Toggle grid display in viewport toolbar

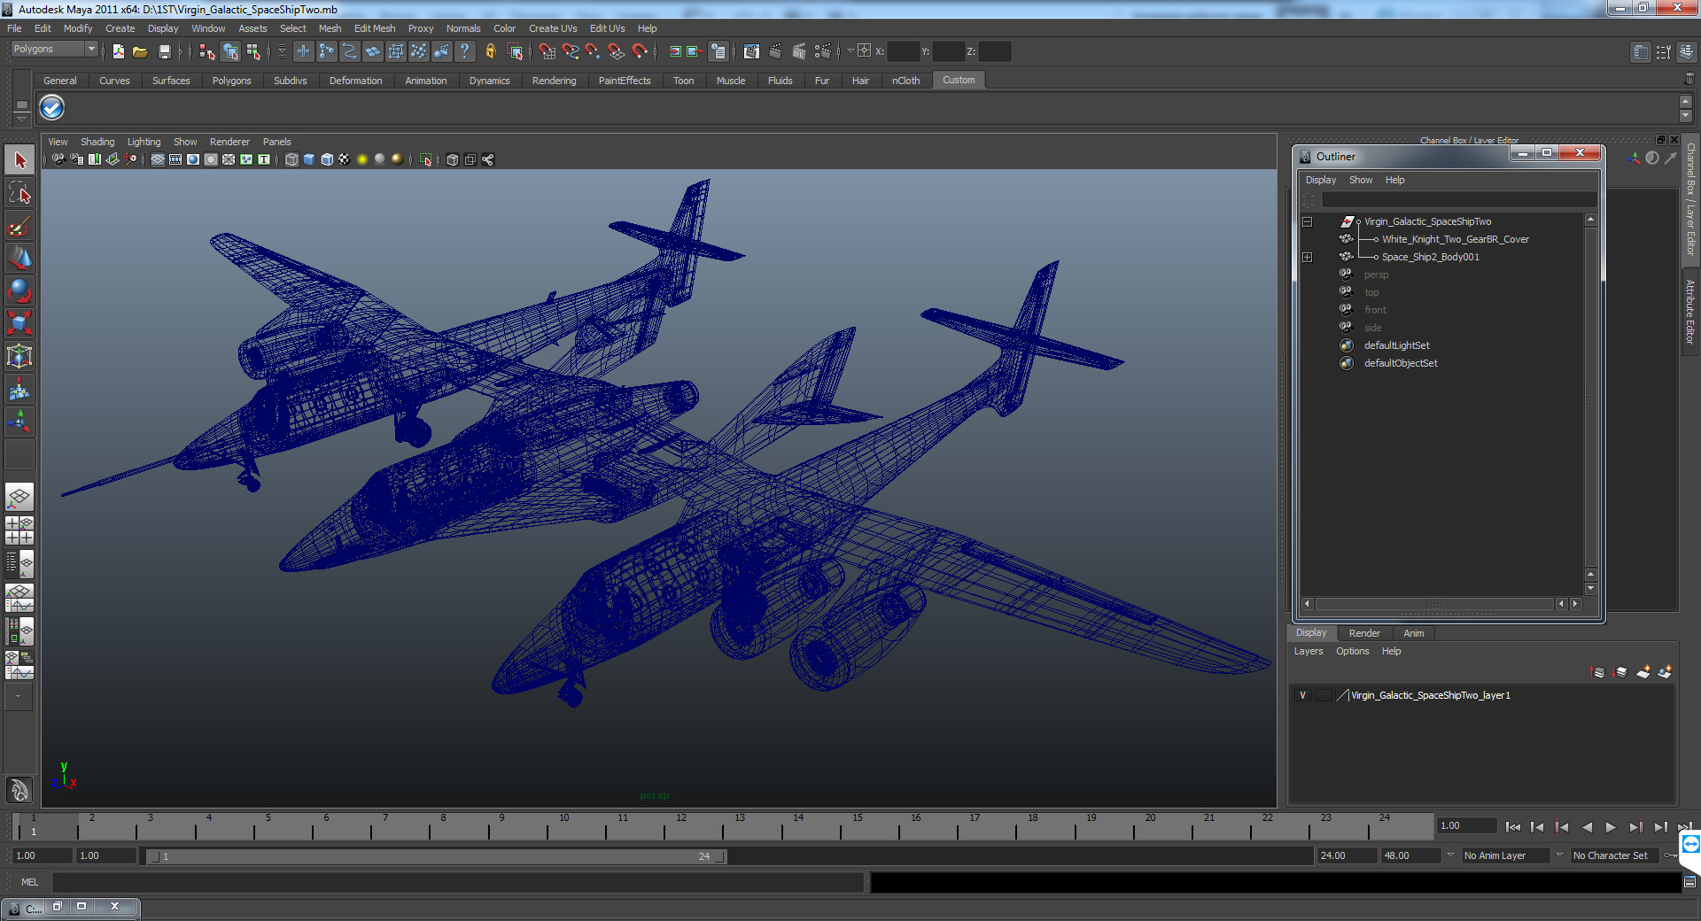[x=158, y=159]
